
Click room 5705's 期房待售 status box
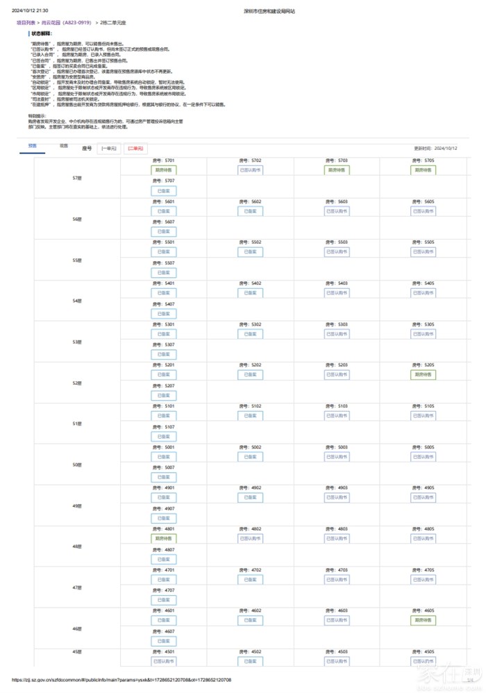(424, 169)
